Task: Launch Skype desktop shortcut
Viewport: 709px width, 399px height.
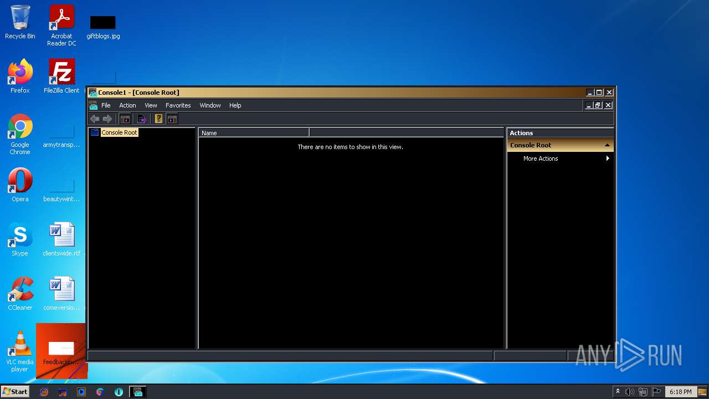Action: [20, 239]
